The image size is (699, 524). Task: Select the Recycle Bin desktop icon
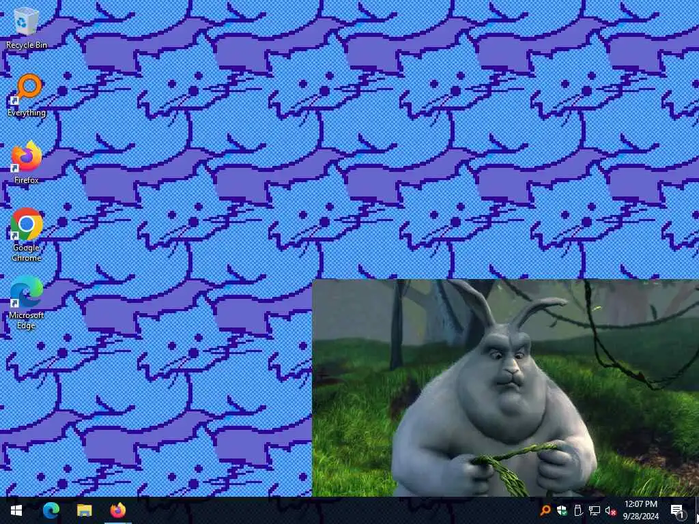(27, 27)
